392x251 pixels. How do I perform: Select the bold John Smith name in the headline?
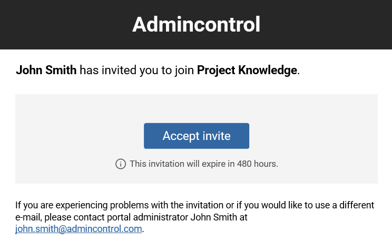46,70
